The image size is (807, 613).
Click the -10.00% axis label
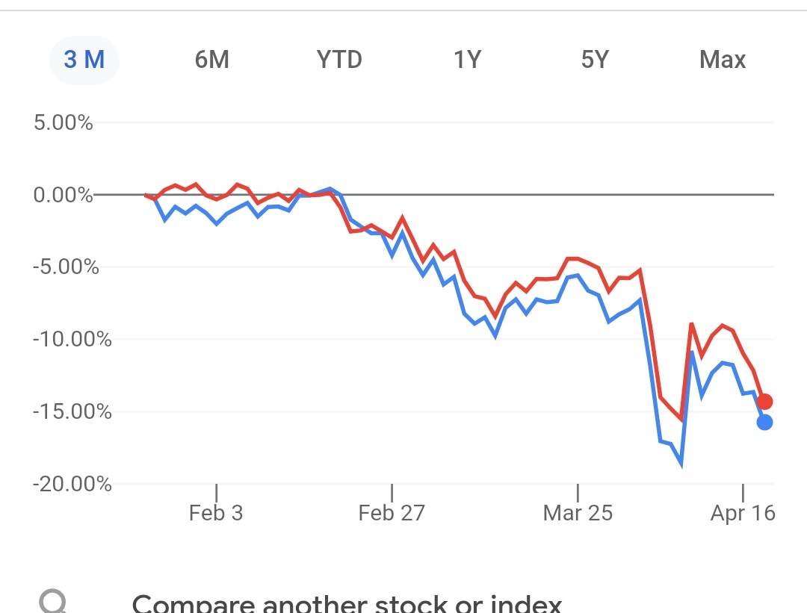(72, 340)
